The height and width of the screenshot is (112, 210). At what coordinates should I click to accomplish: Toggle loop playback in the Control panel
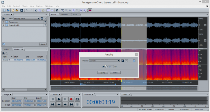click(x=77, y=99)
